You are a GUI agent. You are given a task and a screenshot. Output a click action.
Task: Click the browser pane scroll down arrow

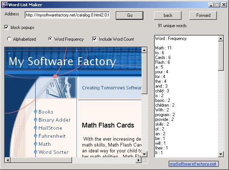[x=144, y=154]
